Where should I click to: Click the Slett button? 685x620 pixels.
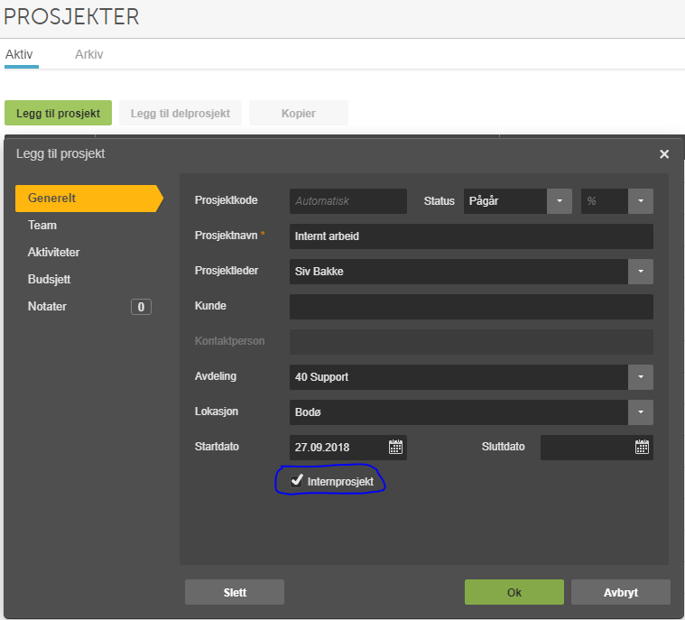point(235,592)
